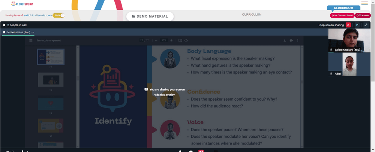The width and height of the screenshot is (375, 152).
Task: Click the 2 people in call label
Action: coord(17,25)
